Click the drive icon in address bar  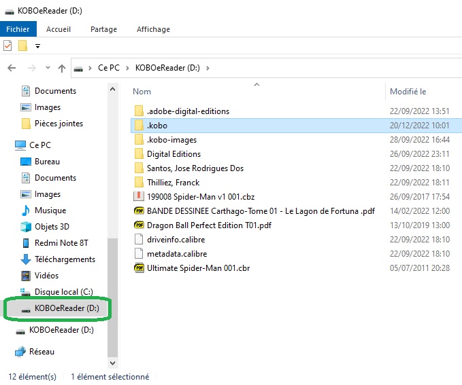tap(78, 69)
